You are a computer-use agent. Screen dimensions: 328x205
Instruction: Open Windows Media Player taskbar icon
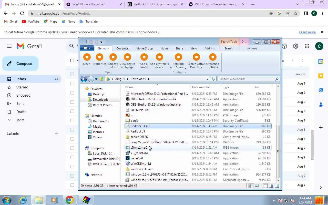click(54, 200)
